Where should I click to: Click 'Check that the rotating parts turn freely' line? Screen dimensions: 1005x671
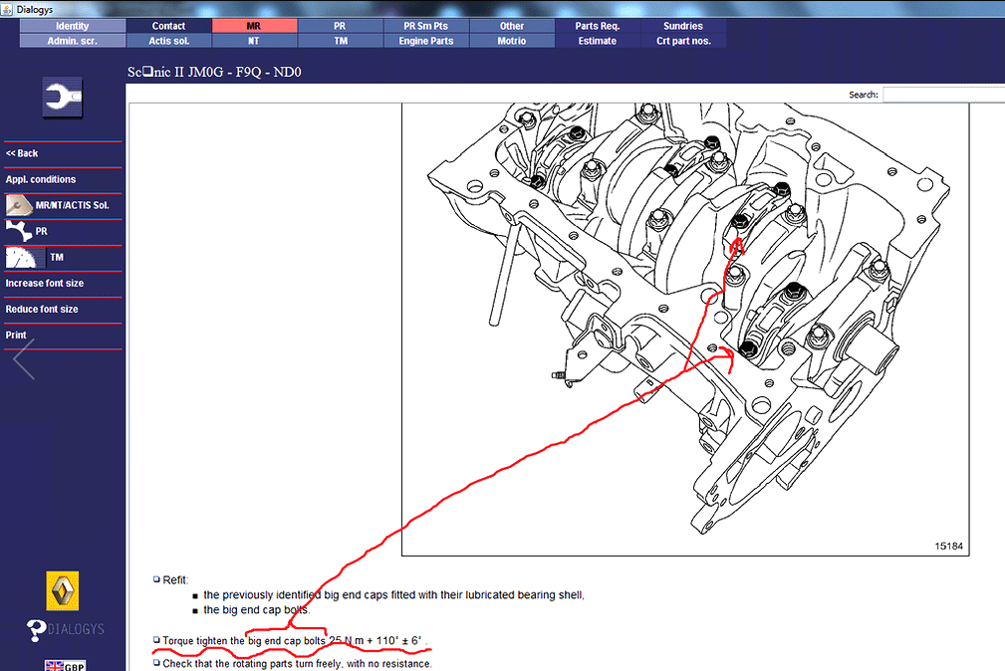[298, 663]
